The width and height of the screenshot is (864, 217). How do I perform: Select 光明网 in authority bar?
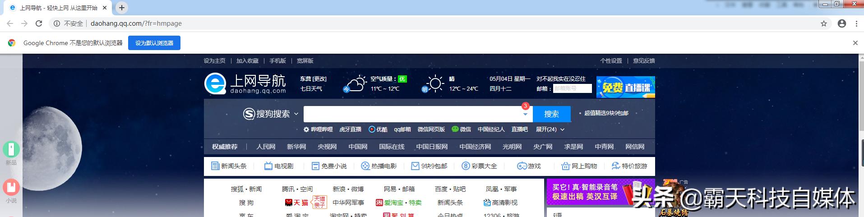pos(512,147)
